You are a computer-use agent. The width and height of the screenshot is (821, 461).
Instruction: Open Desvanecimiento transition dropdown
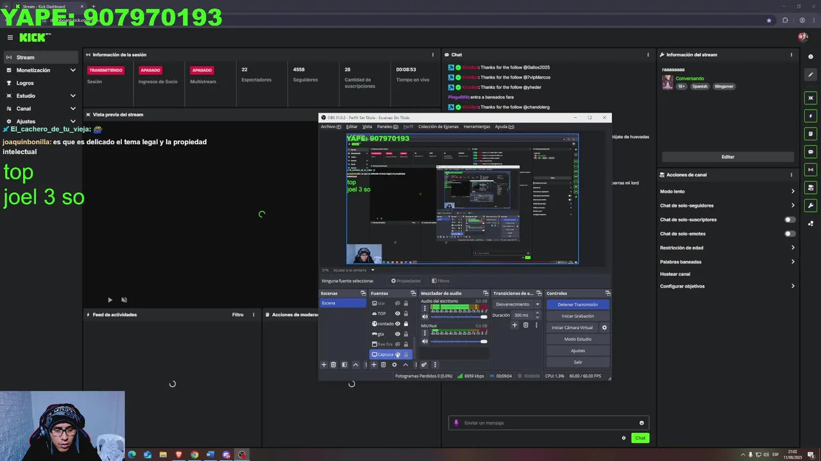tap(518, 305)
